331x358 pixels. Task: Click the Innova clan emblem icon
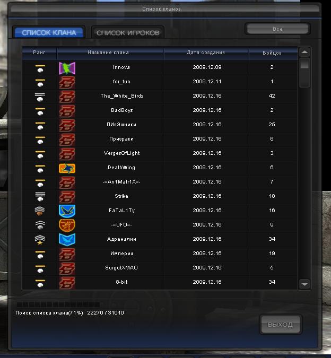click(x=67, y=68)
